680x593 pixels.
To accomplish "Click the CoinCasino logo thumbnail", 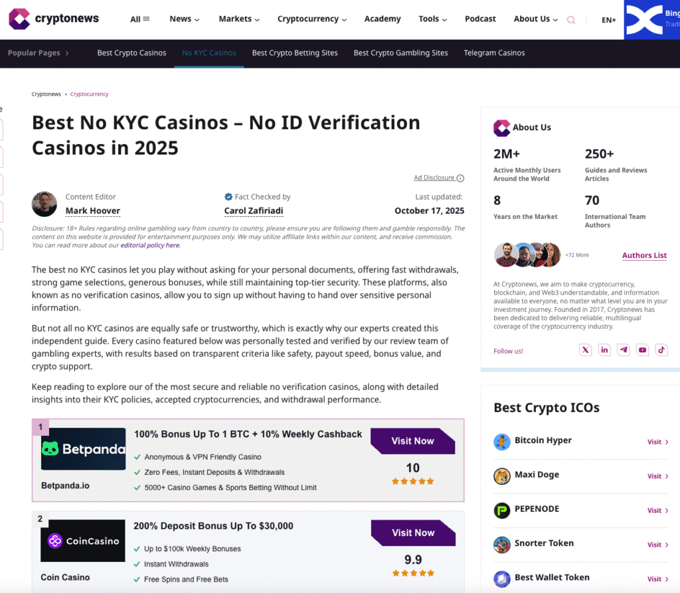I will click(83, 541).
